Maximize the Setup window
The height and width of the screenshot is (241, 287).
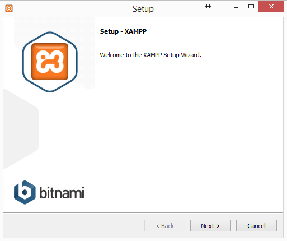pos(251,7)
